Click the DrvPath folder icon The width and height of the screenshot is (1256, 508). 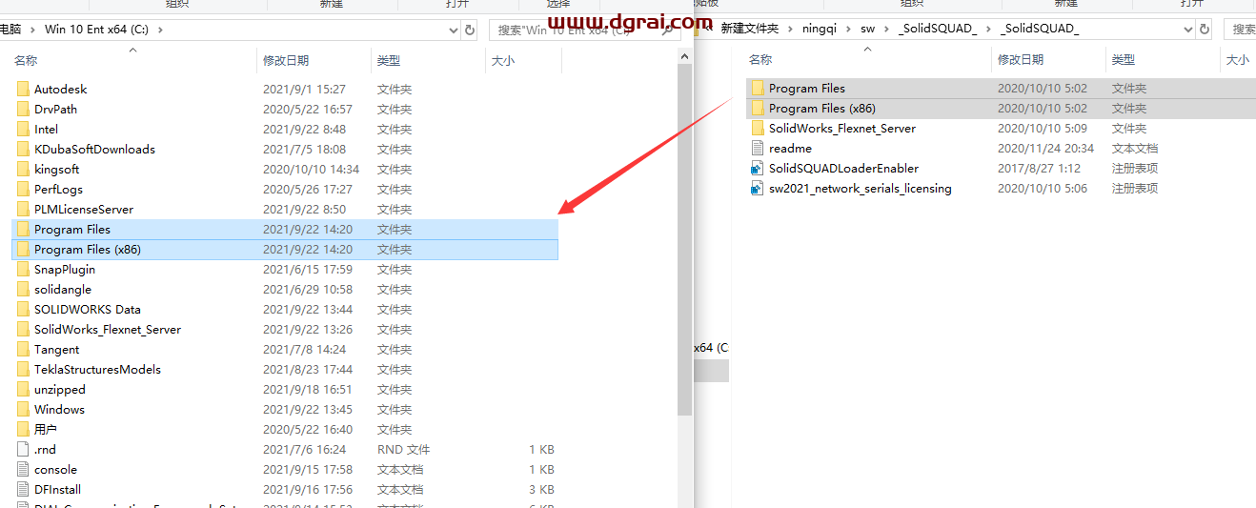pos(24,110)
